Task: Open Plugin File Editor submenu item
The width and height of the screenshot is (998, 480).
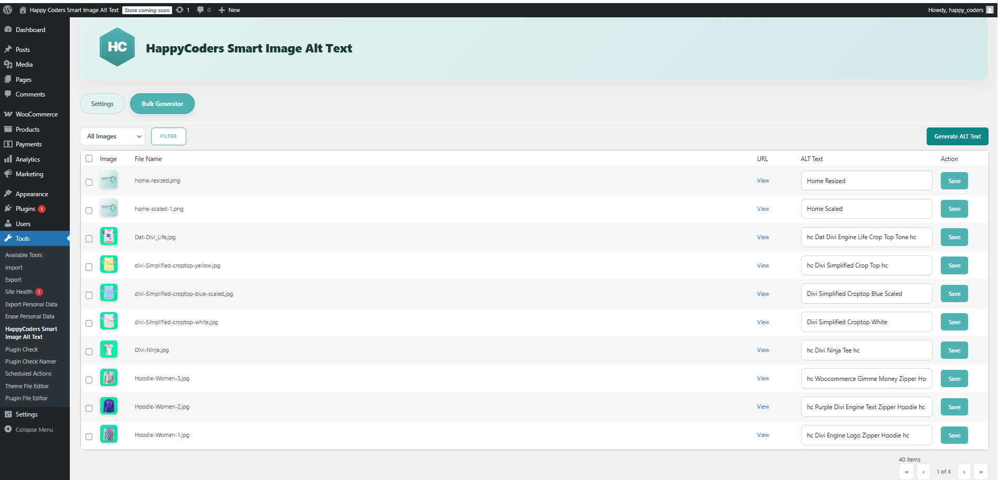Action: [26, 398]
